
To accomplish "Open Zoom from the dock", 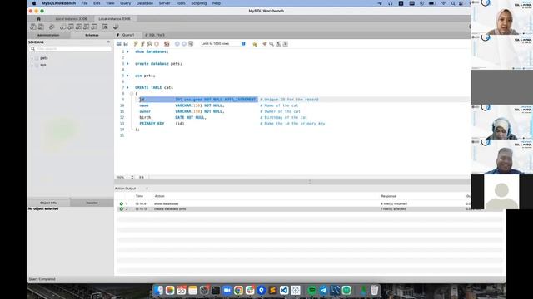I will 227,290.
